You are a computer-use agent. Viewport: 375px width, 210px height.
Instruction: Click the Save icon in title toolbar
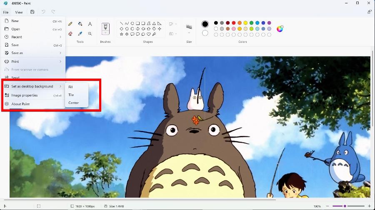pos(32,12)
